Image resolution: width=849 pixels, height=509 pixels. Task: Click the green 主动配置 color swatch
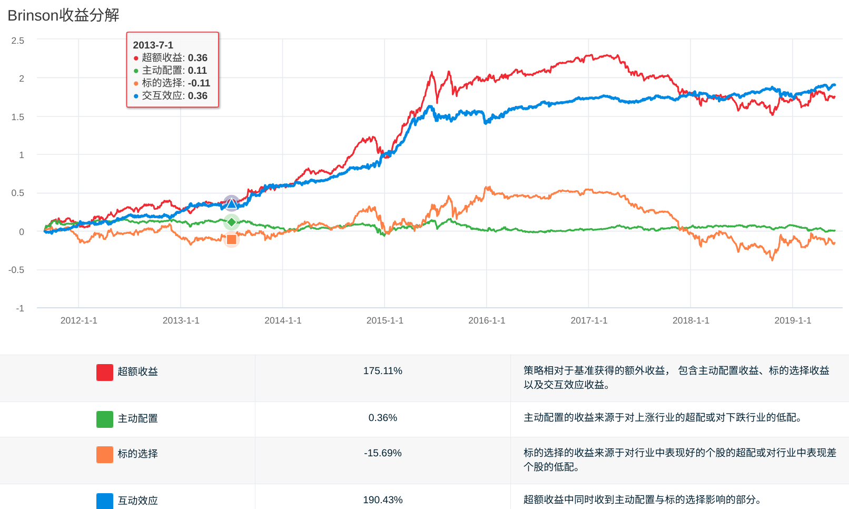click(105, 419)
